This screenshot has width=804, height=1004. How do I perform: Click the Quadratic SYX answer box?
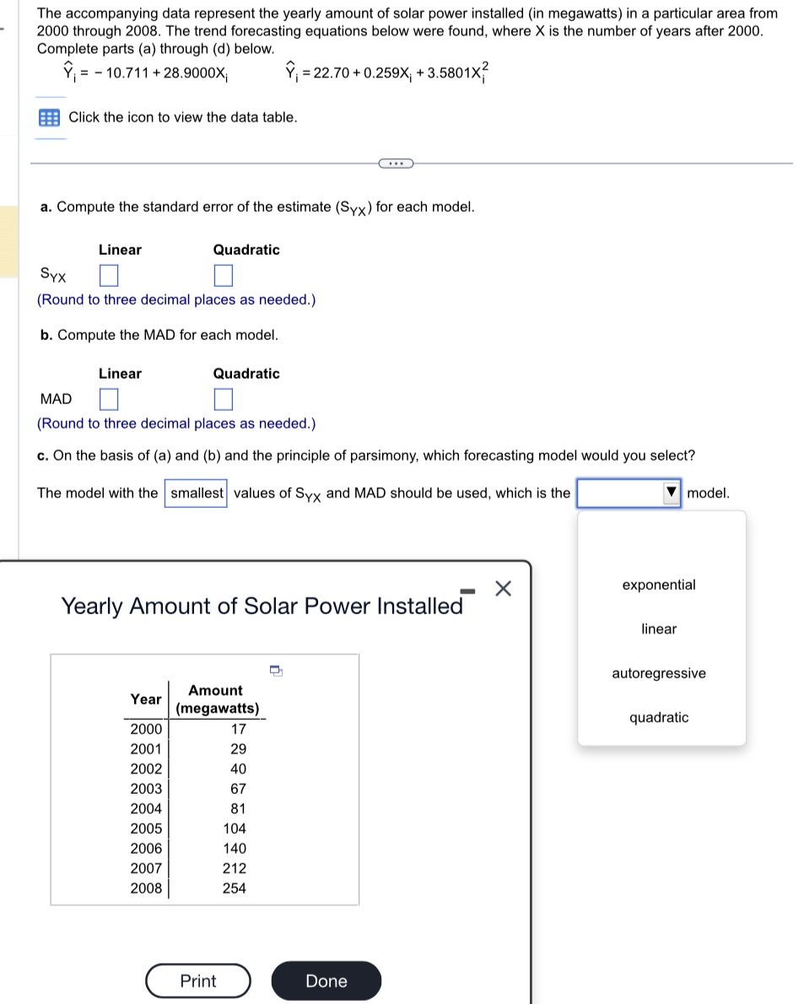[x=222, y=274]
